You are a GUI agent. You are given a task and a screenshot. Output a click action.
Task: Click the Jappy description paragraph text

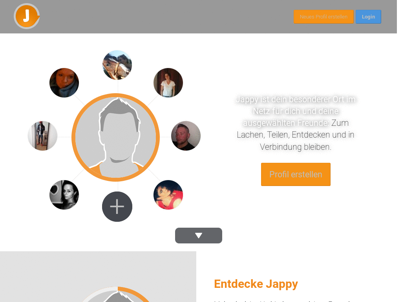[x=296, y=123]
